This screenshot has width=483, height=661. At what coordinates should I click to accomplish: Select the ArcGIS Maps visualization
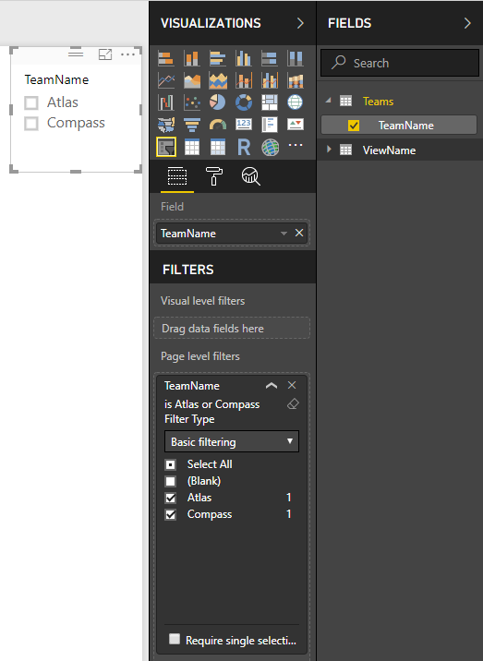pyautogui.click(x=270, y=147)
